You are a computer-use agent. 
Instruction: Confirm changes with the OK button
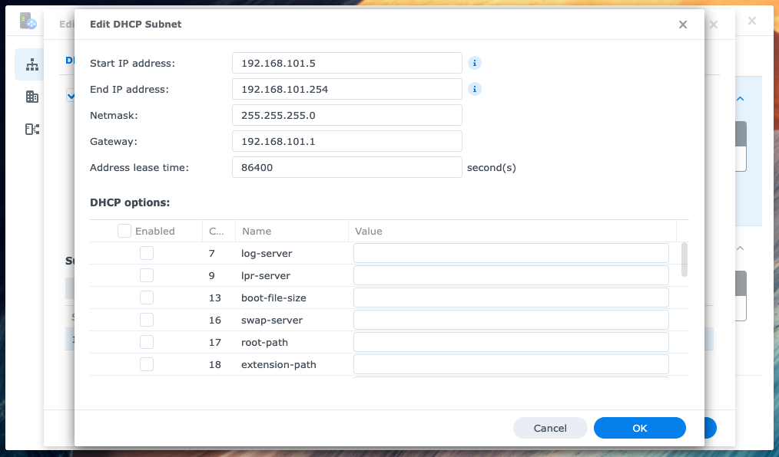coord(639,428)
